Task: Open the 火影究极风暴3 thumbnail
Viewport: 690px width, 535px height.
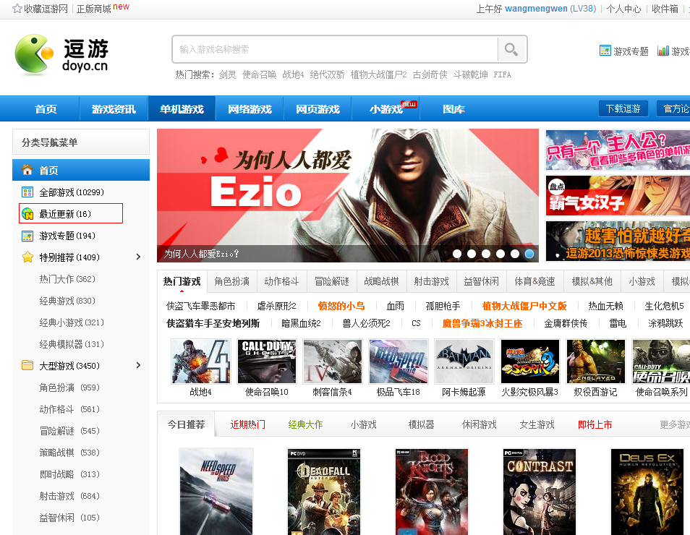Action: pyautogui.click(x=530, y=361)
